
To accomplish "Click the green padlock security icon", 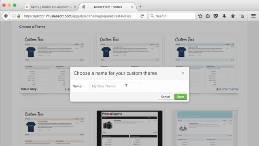I will (19, 16).
